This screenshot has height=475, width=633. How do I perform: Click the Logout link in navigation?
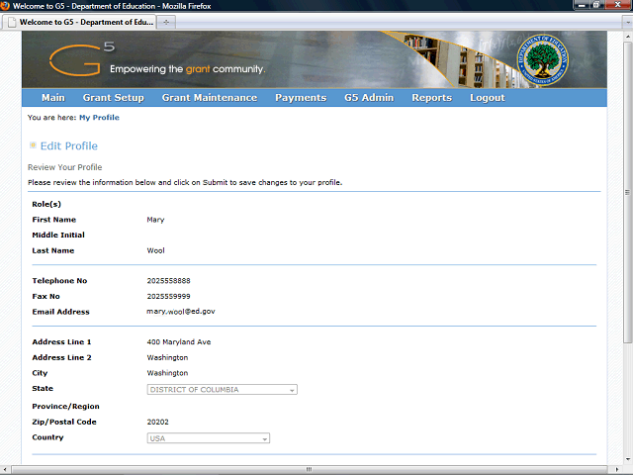click(487, 98)
